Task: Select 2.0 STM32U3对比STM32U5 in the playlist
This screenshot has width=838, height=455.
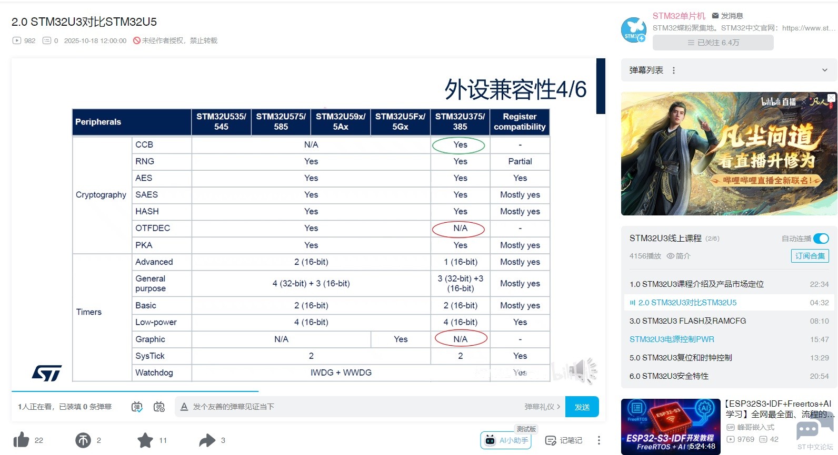Action: coord(729,303)
